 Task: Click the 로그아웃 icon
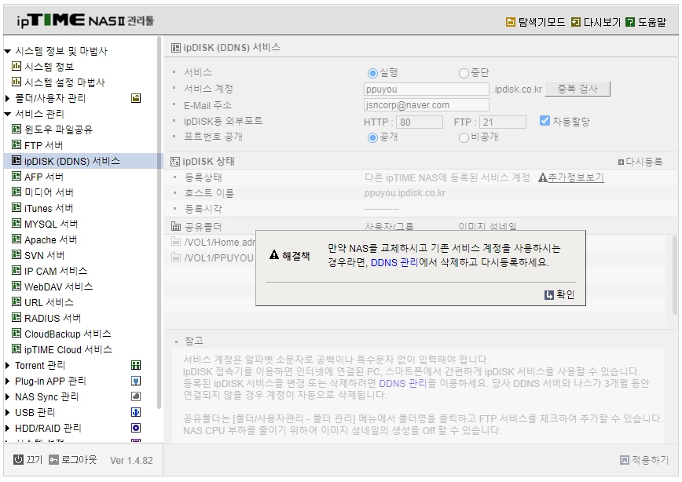[x=53, y=459]
